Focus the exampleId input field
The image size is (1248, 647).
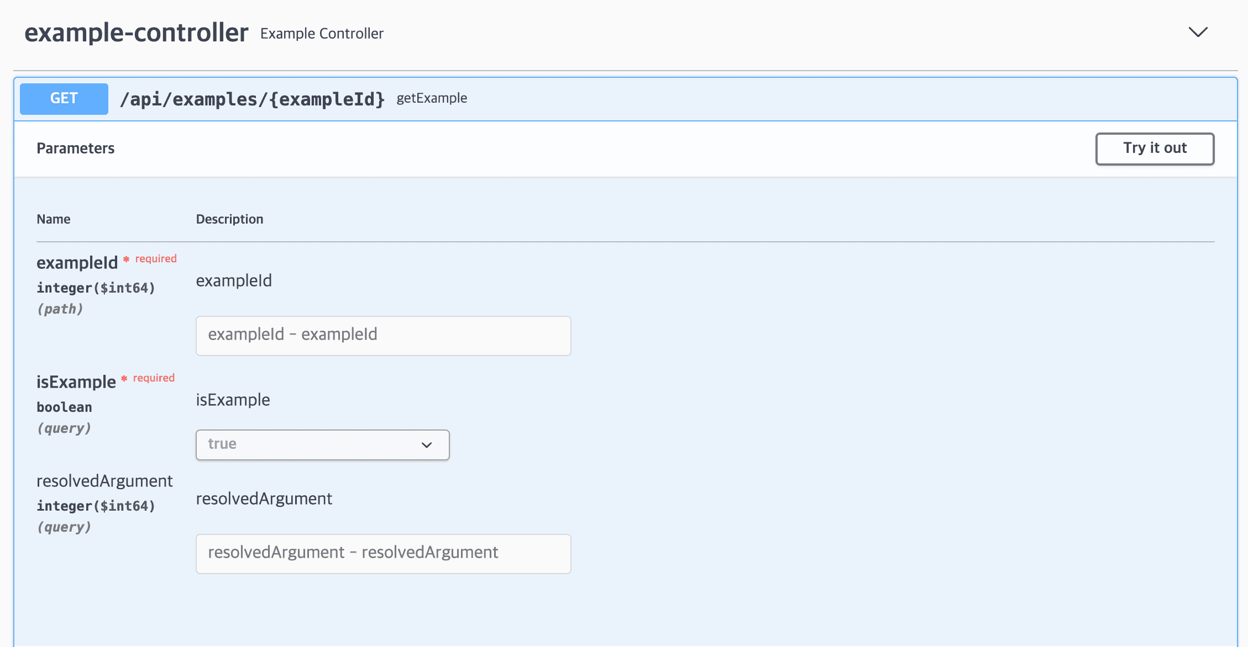[384, 336]
